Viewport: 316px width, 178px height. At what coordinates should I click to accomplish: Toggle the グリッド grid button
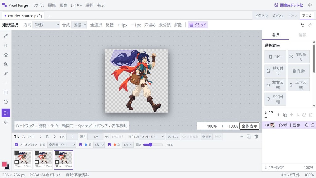[x=198, y=25]
